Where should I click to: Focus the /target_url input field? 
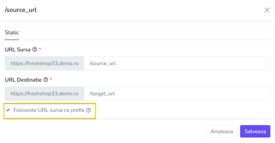pos(177,94)
